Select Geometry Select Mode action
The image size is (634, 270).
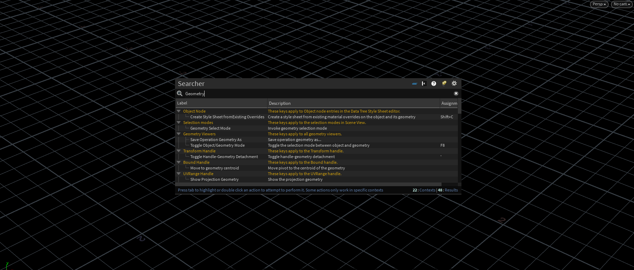click(x=210, y=128)
